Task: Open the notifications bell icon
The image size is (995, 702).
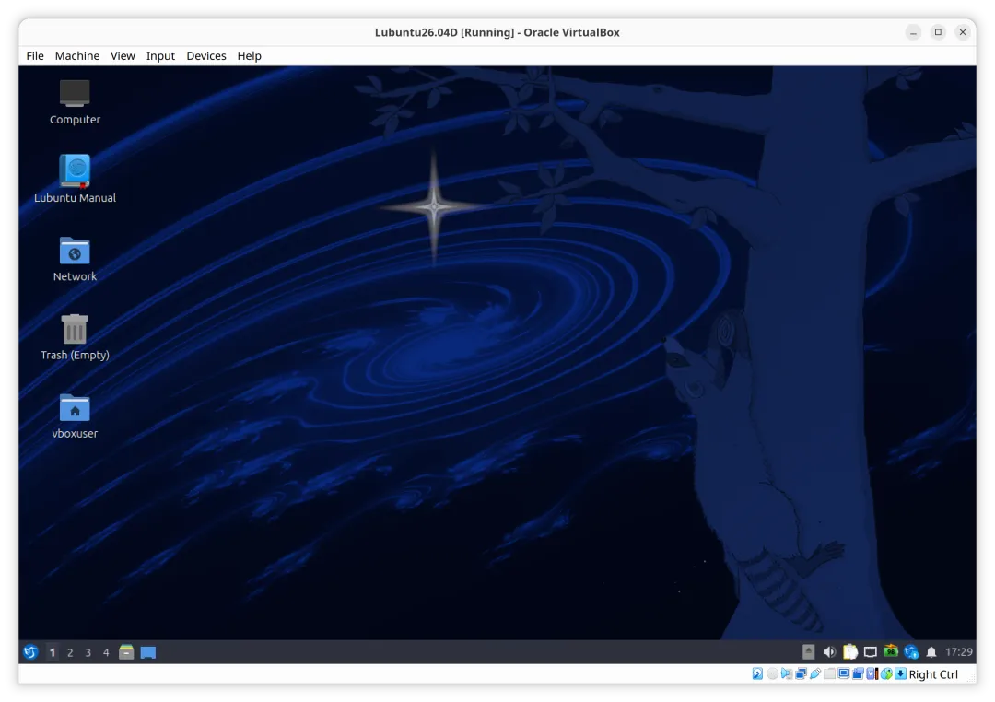Action: click(931, 652)
